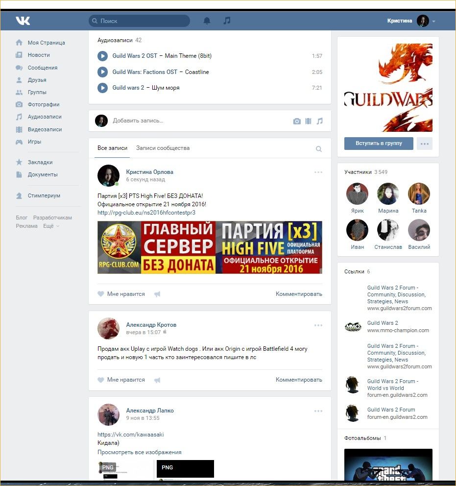
Task: Open member Василий's profile avatar
Action: click(419, 230)
